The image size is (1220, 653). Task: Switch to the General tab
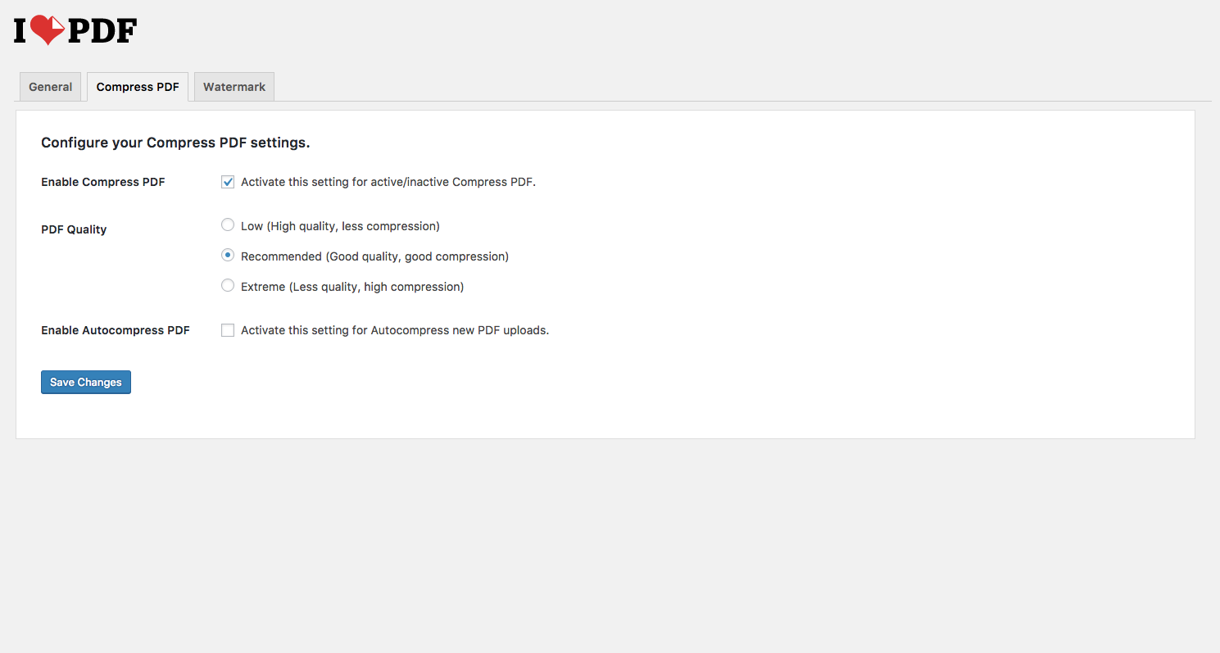pos(51,87)
